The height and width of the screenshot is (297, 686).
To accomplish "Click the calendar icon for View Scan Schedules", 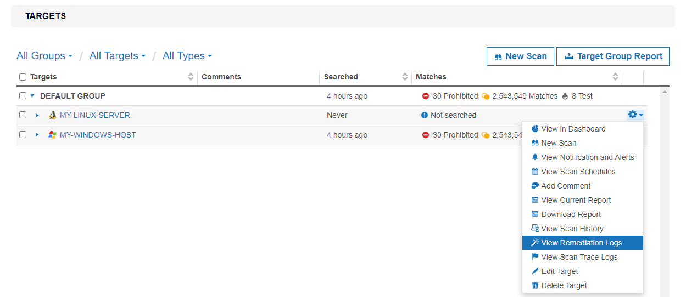I will 535,172.
